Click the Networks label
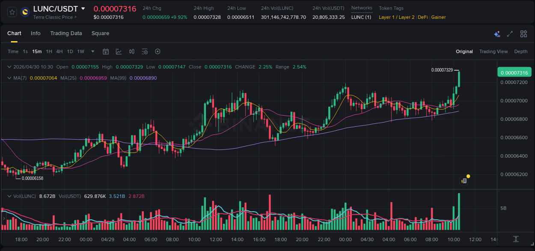The image size is (535, 251). pyautogui.click(x=362, y=8)
